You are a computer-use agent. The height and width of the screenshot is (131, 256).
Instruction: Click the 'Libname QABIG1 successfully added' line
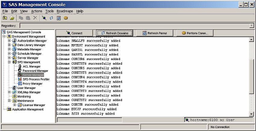(x=87, y=50)
